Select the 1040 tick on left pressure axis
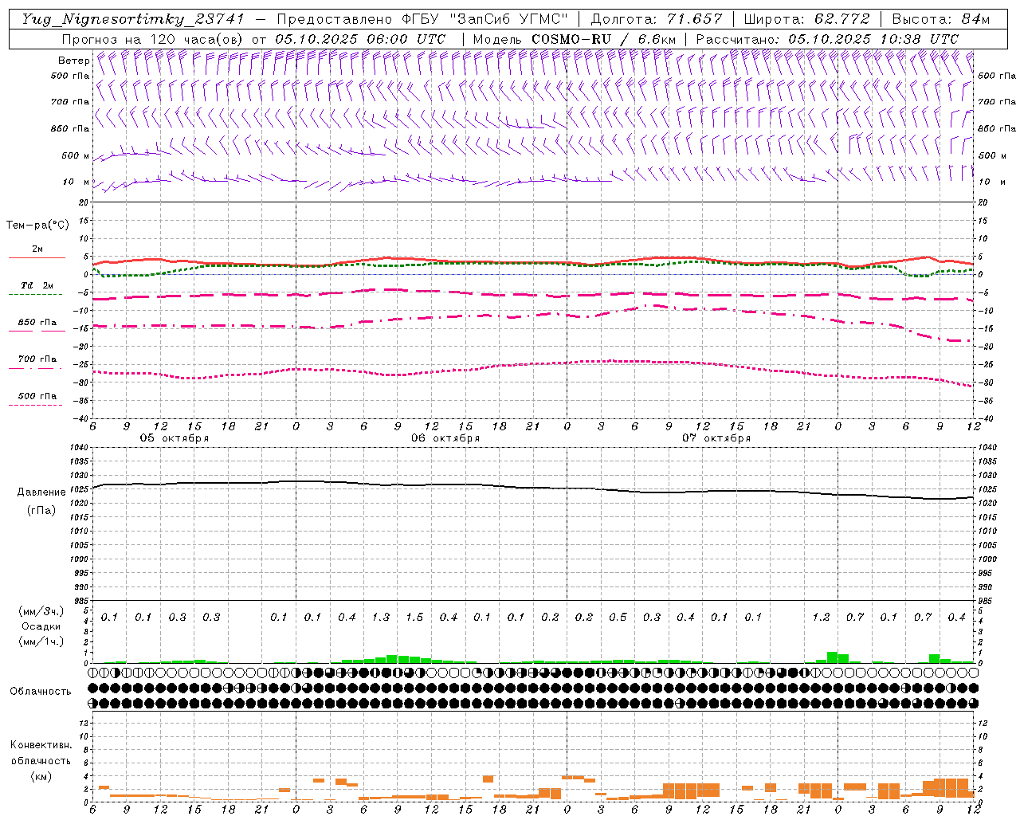 pyautogui.click(x=78, y=449)
